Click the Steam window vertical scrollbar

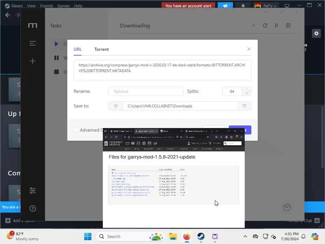322,137
